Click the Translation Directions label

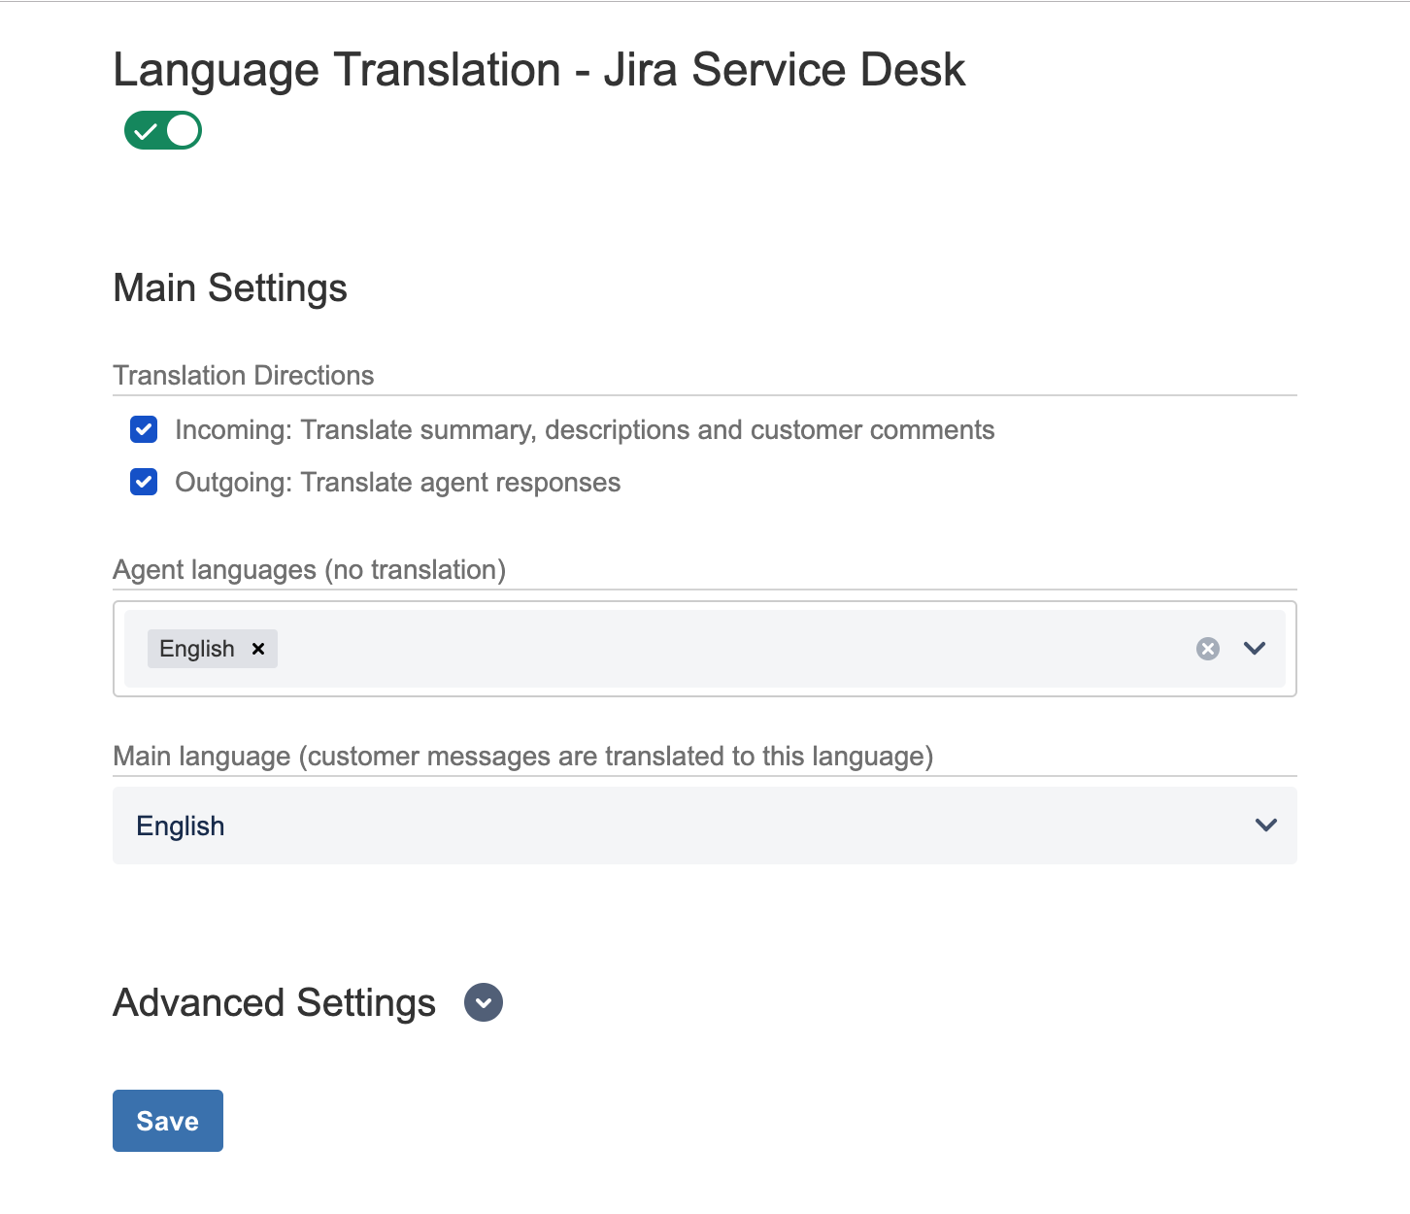pos(244,375)
